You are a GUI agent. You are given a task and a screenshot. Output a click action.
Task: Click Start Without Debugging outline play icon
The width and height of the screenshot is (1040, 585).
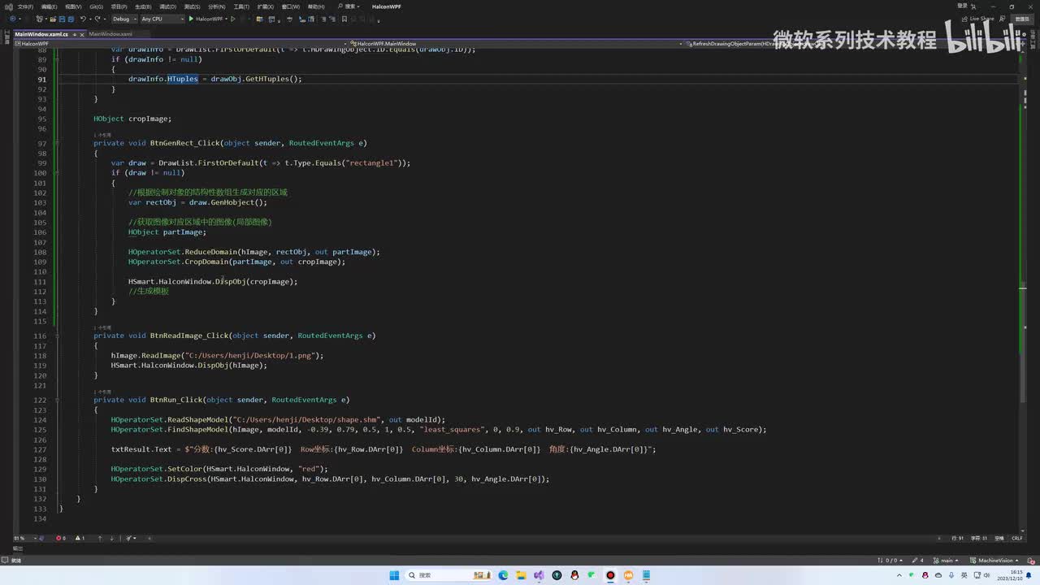tap(232, 19)
